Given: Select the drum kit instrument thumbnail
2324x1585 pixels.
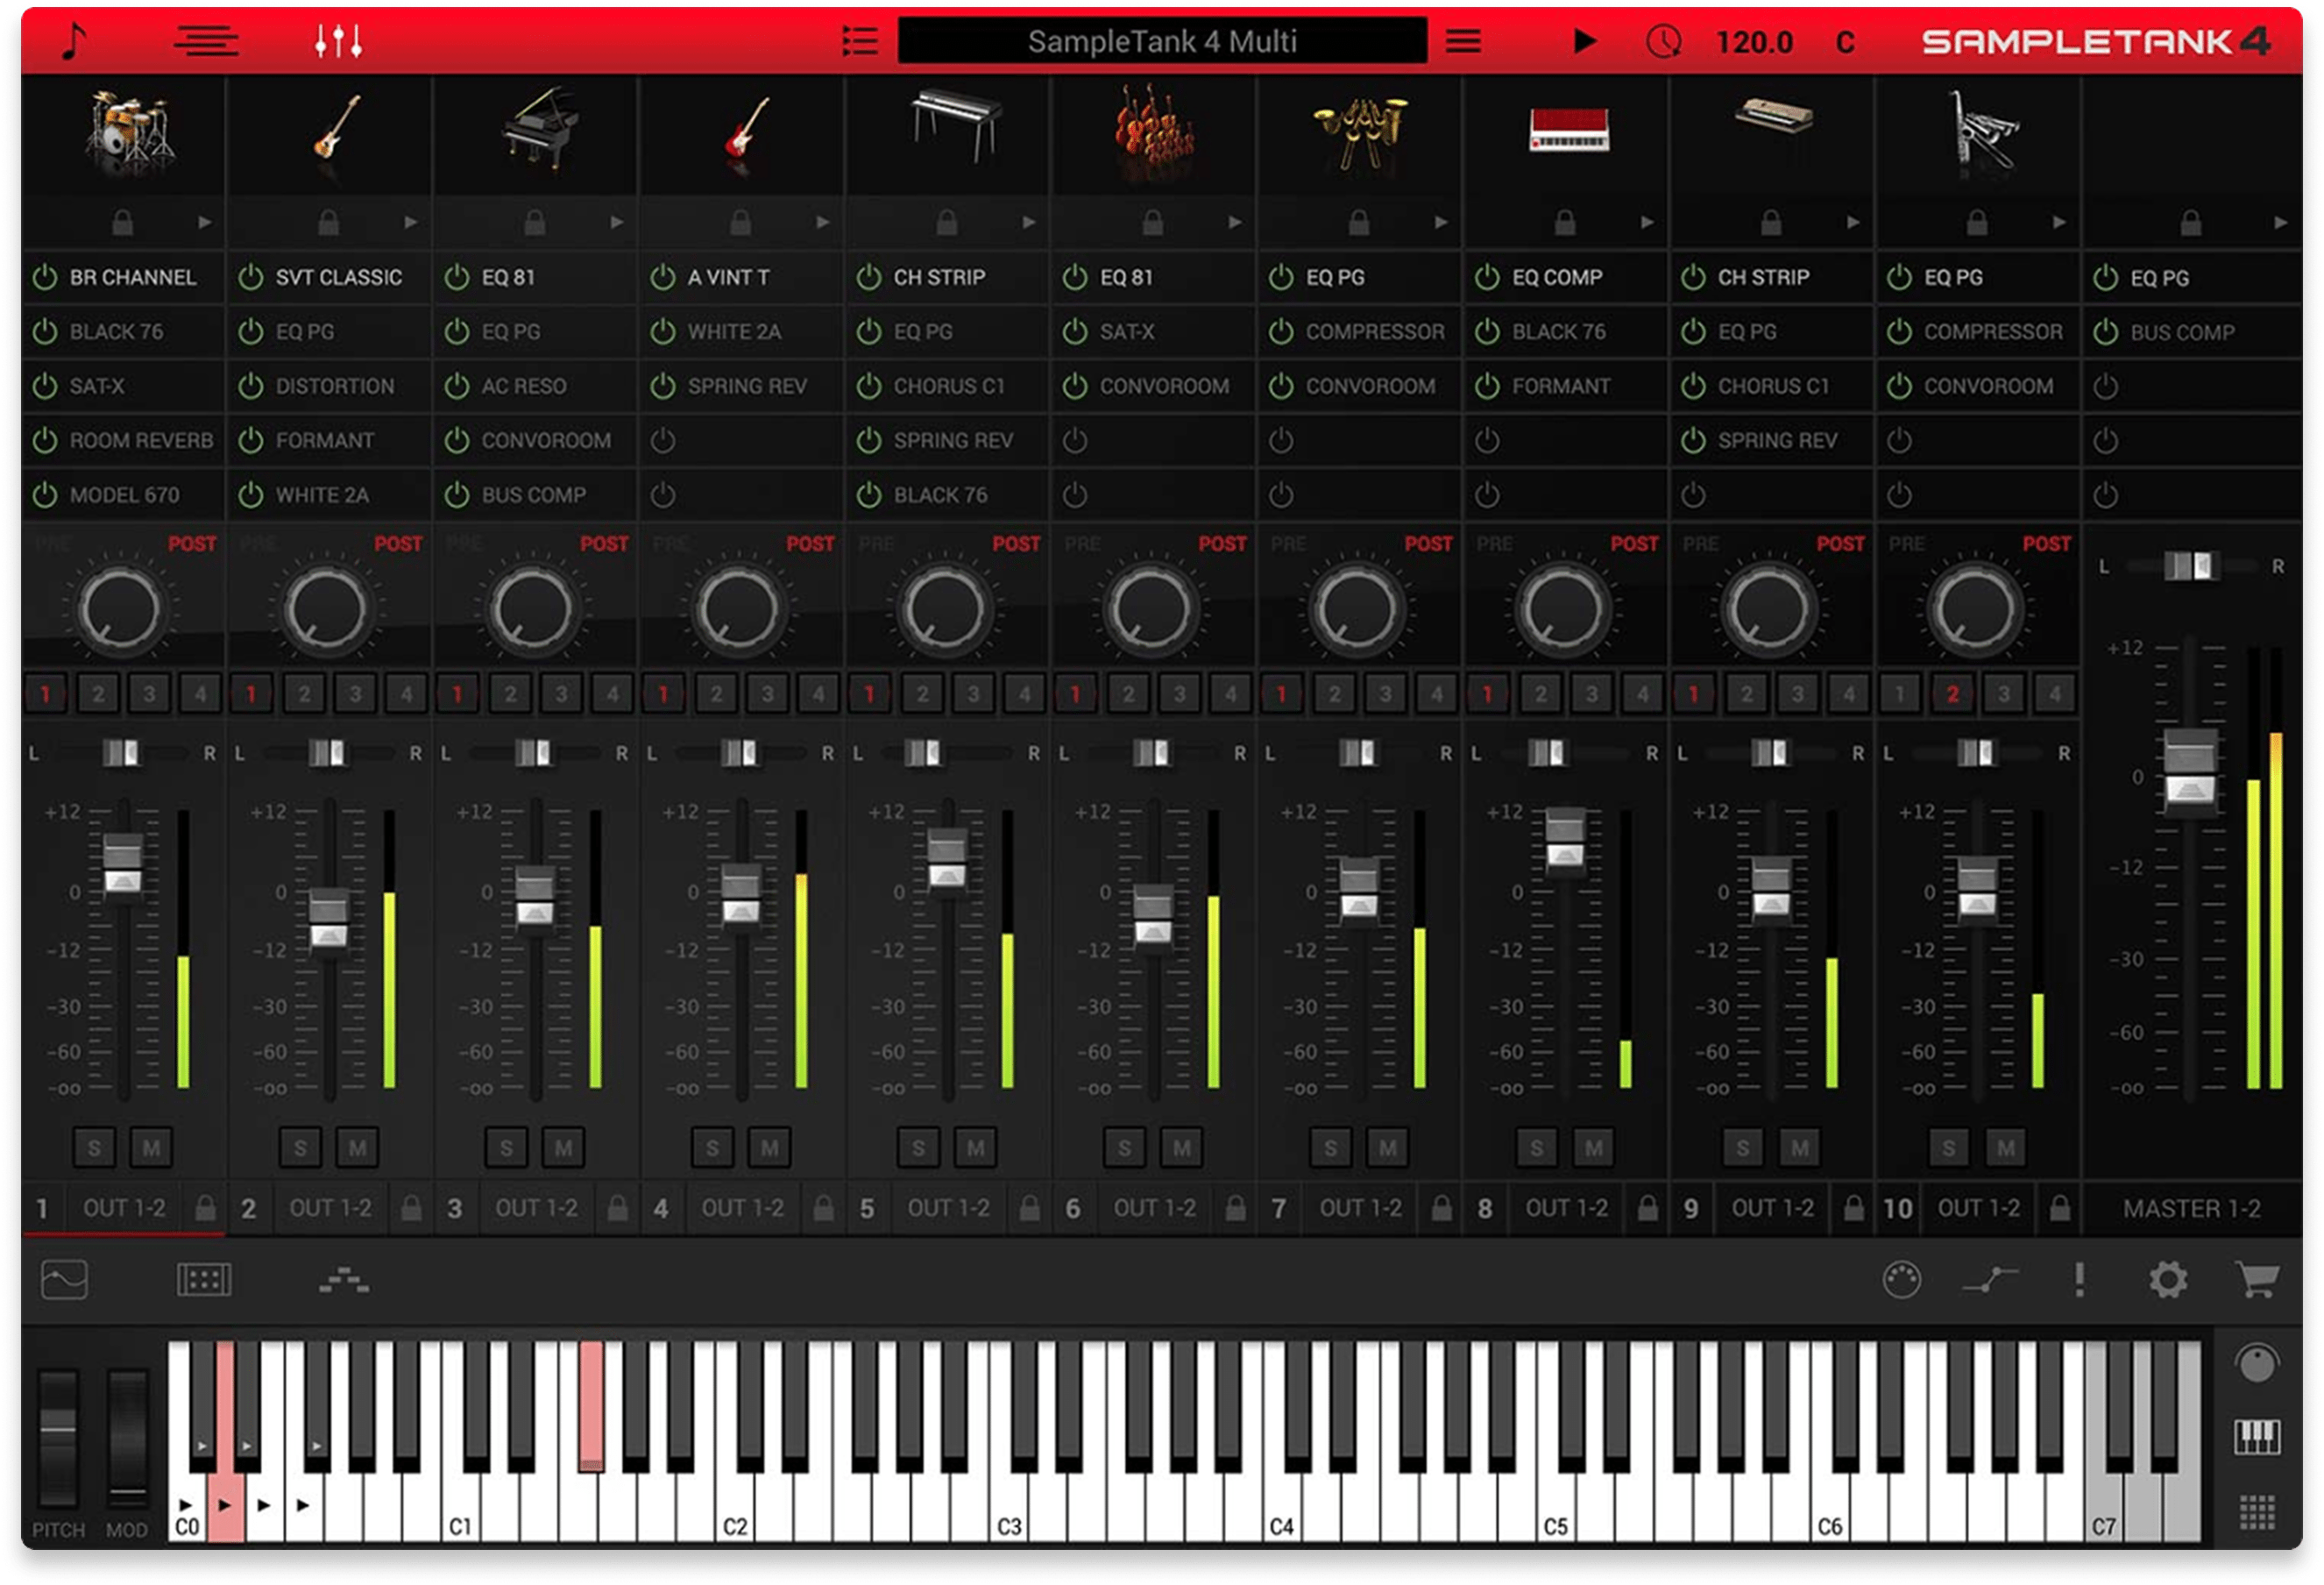Looking at the screenshot, I should point(126,128).
